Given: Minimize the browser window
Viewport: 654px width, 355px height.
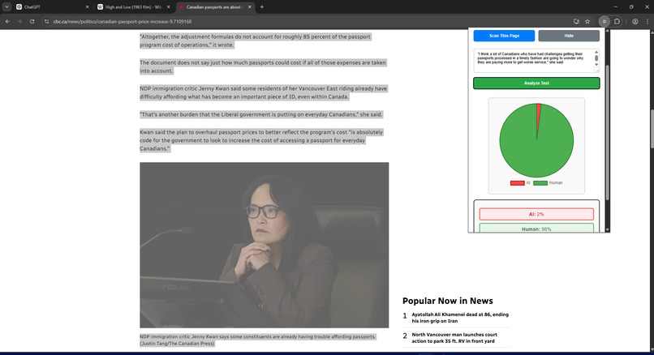Looking at the screenshot, I should pyautogui.click(x=616, y=7).
